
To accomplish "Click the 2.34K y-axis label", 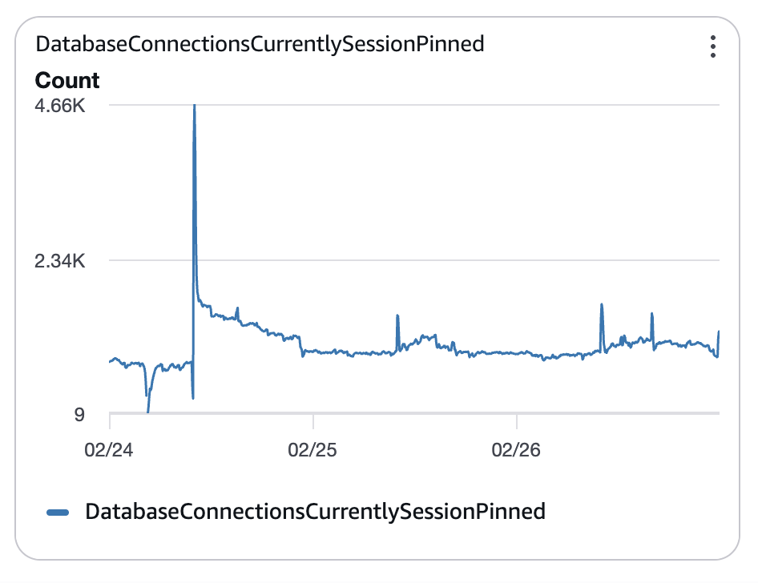I will pos(59,261).
